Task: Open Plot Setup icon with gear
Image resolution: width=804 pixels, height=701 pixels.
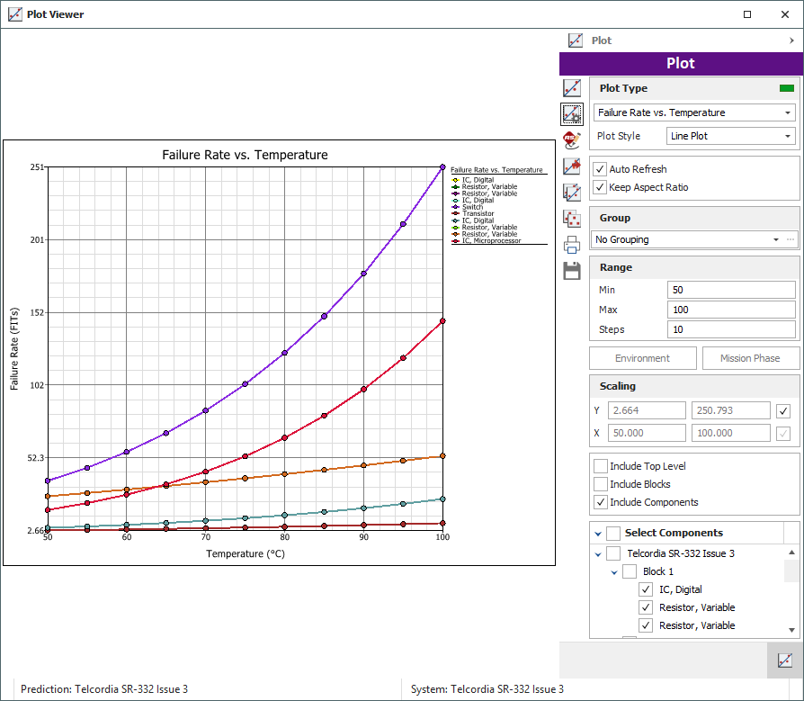Action: point(571,114)
